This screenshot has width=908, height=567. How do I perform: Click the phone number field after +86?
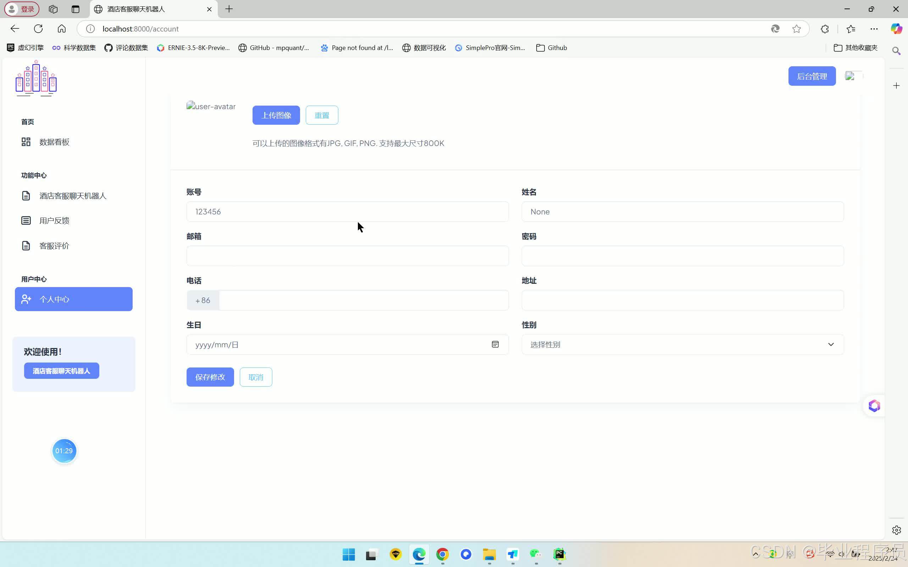point(363,301)
